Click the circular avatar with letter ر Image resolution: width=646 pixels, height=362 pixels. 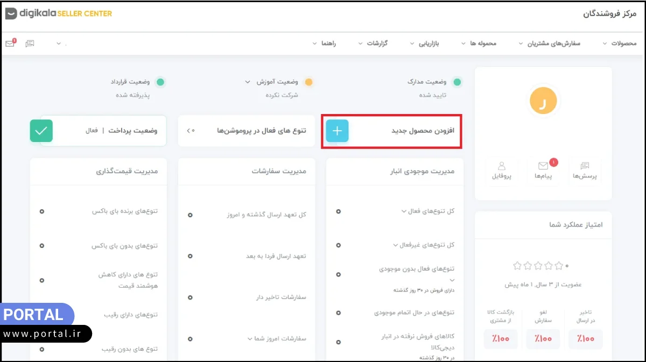pos(543,101)
